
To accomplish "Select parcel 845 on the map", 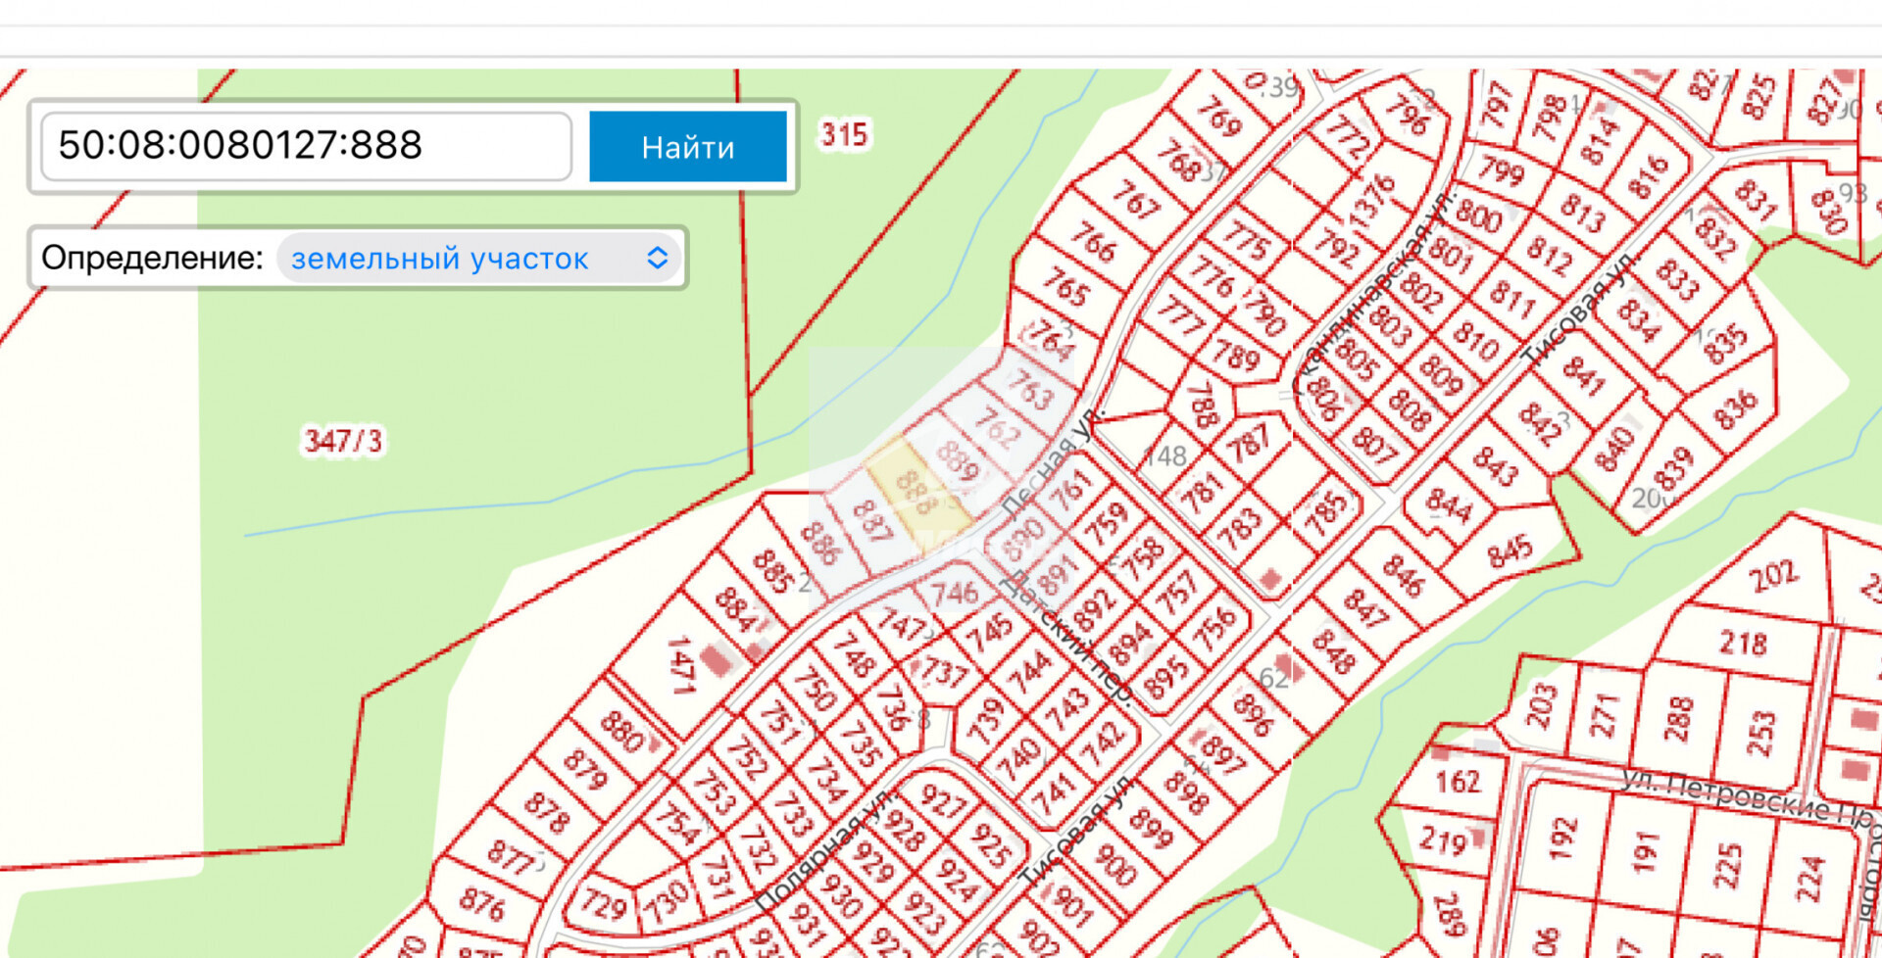I will tap(1509, 551).
